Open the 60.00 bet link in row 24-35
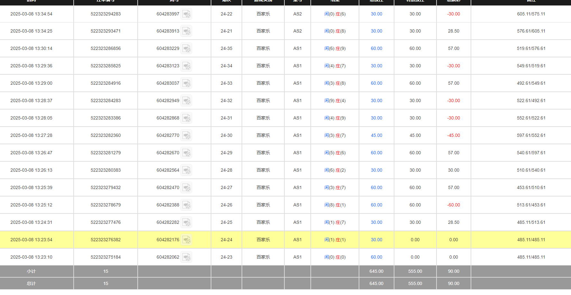Screen dimensions: 571x295 pyautogui.click(x=376, y=49)
